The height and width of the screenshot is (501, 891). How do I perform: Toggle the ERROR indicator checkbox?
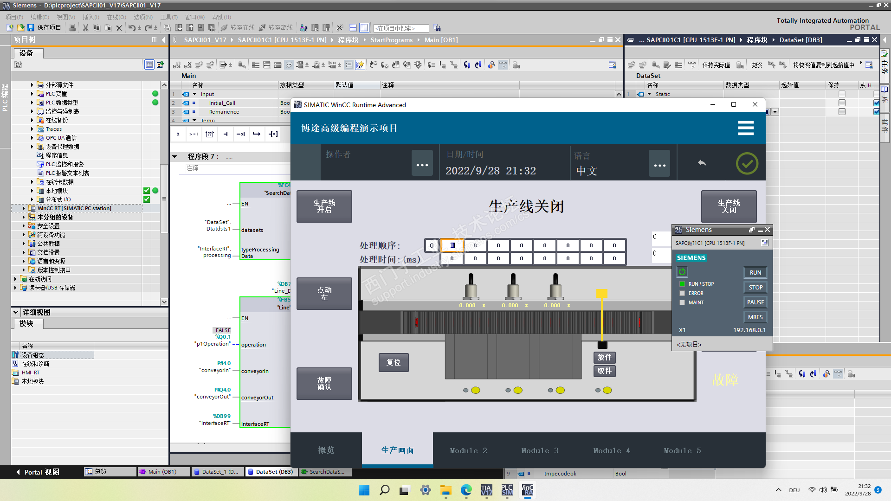pyautogui.click(x=682, y=293)
